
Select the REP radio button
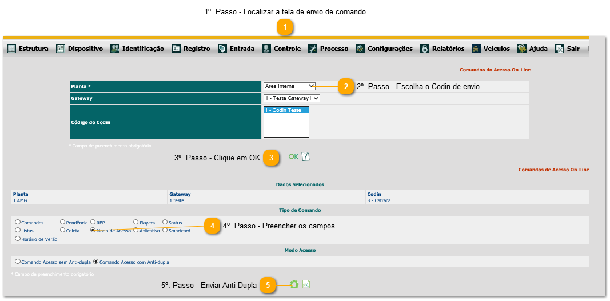(x=93, y=222)
